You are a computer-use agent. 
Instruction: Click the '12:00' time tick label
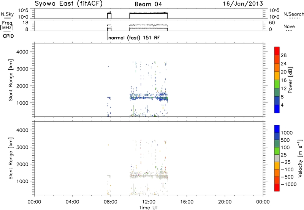(x=149, y=202)
